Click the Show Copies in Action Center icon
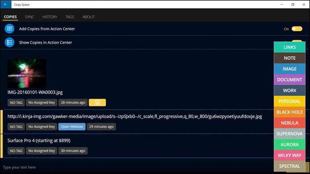Screen dimensions: 310x174 point(10,42)
